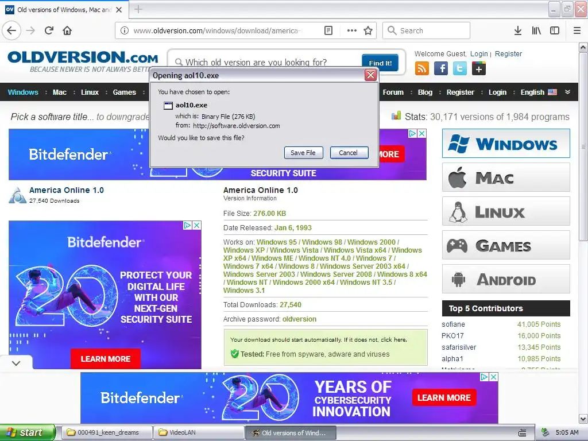Click Login in the dark navigation bar
Screen dimensions: 588x441
click(497, 92)
